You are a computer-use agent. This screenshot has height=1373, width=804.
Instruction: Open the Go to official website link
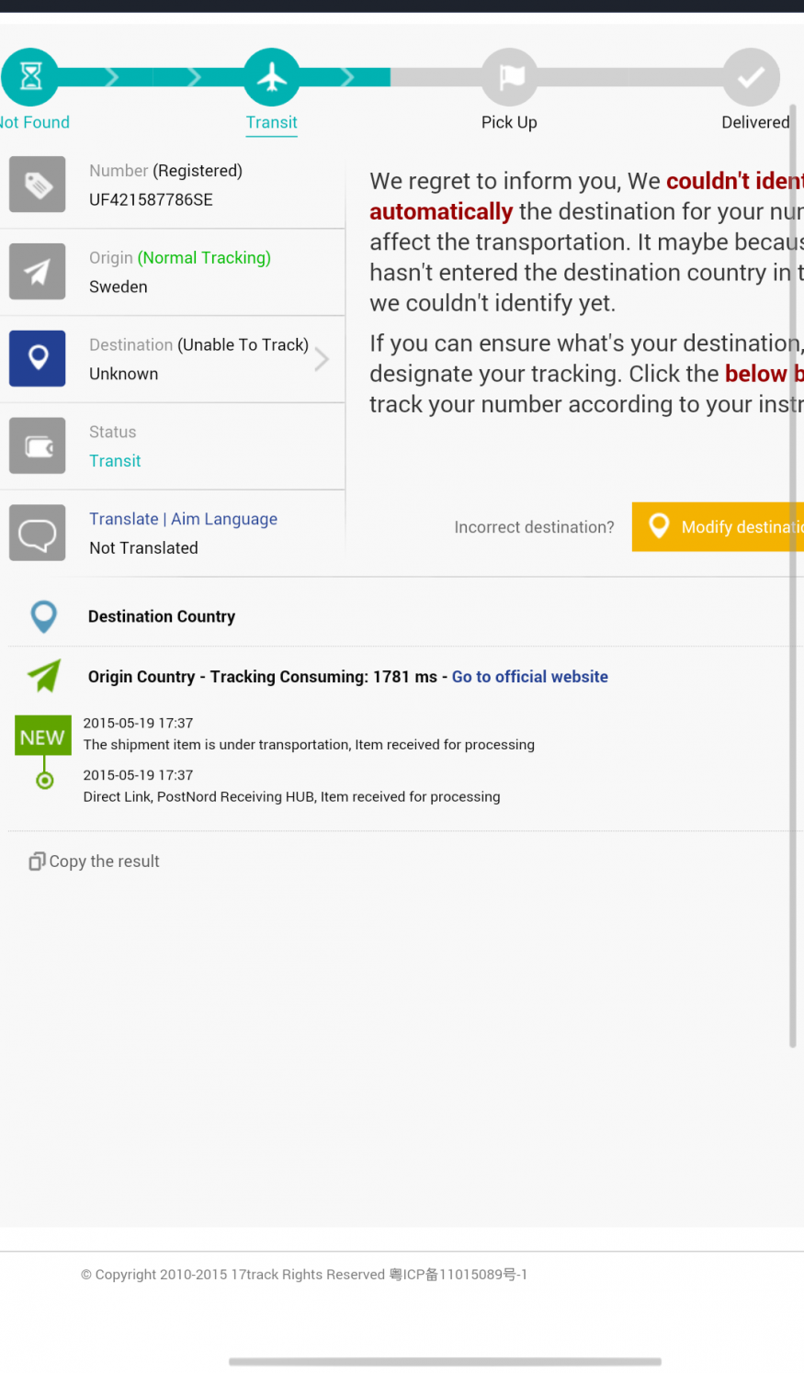[530, 677]
